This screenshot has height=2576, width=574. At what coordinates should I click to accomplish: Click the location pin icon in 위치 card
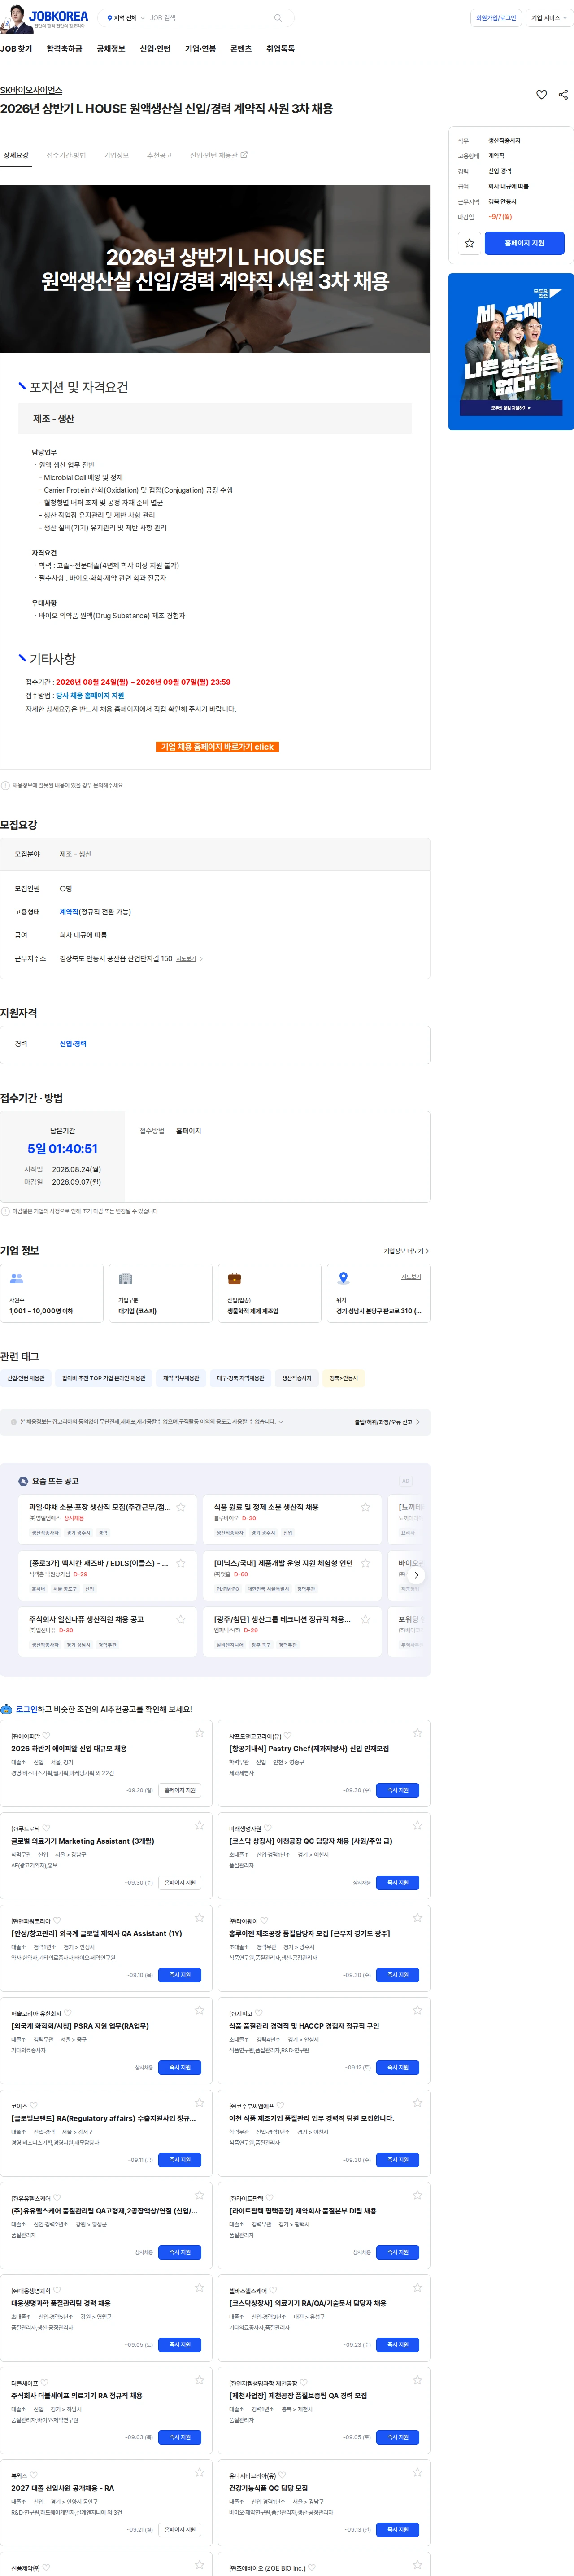click(x=343, y=1277)
